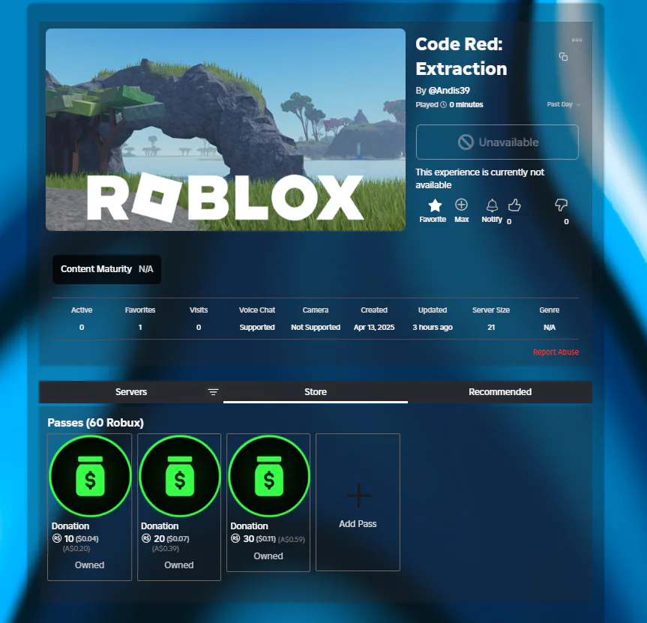The height and width of the screenshot is (623, 647).
Task: Click the Created date Apr 13, 2025
Action: point(374,327)
